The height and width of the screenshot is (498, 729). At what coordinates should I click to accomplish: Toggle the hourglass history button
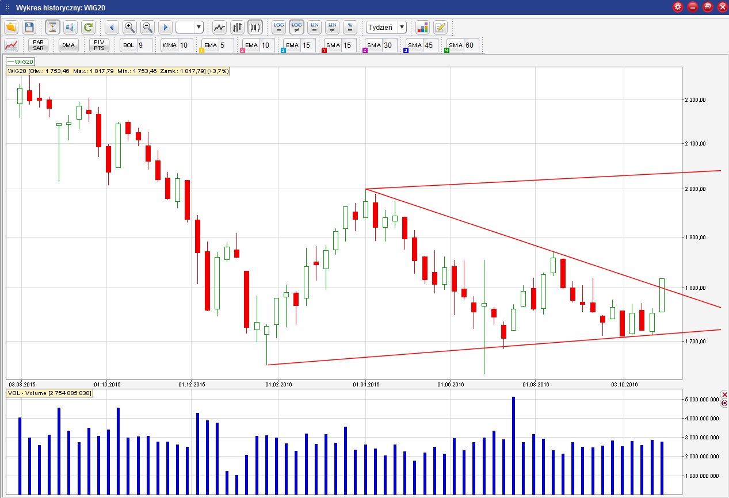[53, 27]
